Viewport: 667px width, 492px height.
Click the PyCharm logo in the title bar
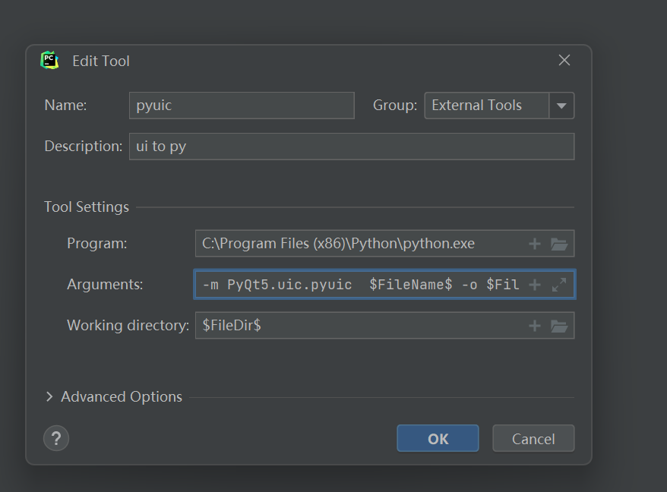[x=49, y=60]
